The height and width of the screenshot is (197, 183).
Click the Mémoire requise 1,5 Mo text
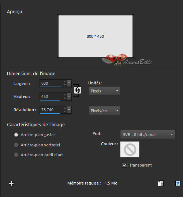[92, 183]
